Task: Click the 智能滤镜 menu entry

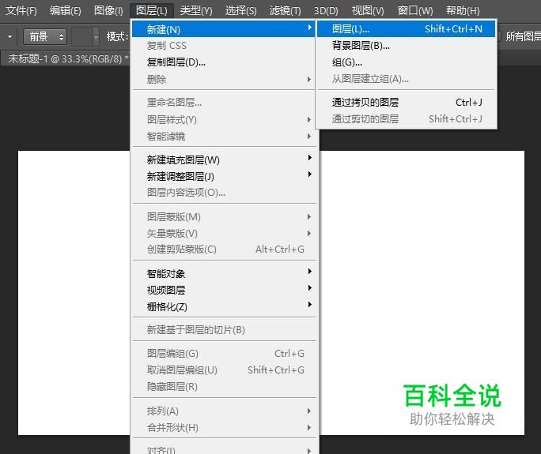Action: tap(225, 137)
